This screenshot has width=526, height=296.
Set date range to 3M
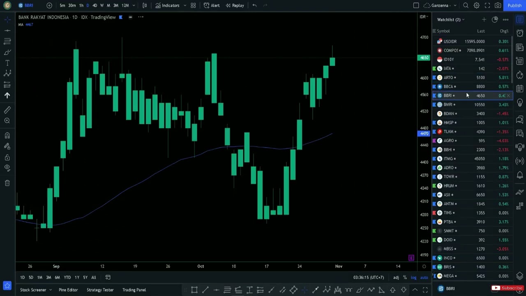tap(48, 277)
